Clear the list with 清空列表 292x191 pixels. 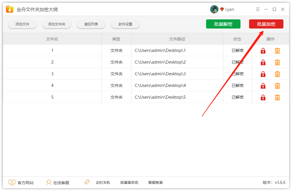tap(91, 24)
